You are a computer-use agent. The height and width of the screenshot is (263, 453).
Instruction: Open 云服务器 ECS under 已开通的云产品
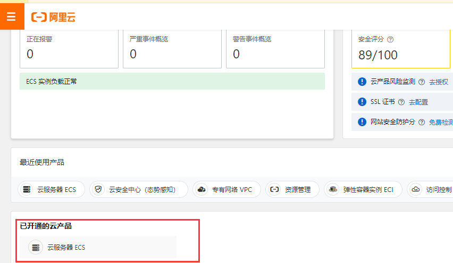tap(98, 248)
